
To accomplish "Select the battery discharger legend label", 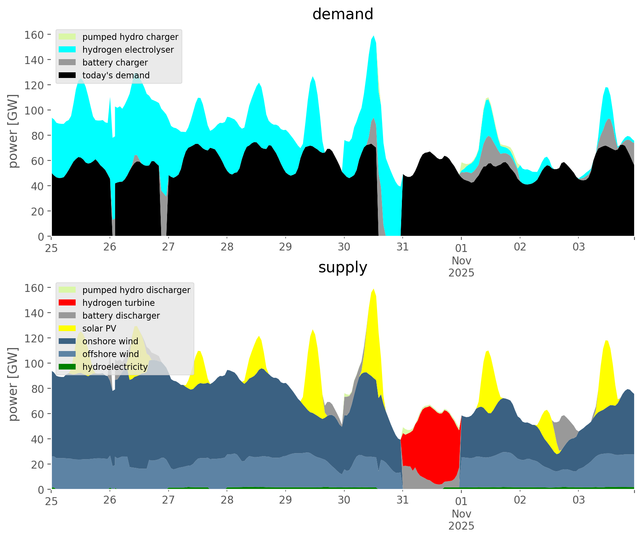I will point(121,316).
